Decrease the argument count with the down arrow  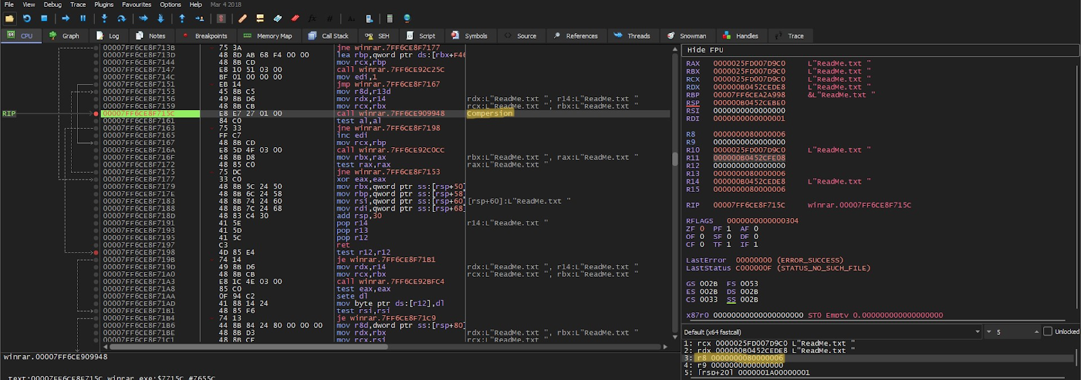(988, 331)
